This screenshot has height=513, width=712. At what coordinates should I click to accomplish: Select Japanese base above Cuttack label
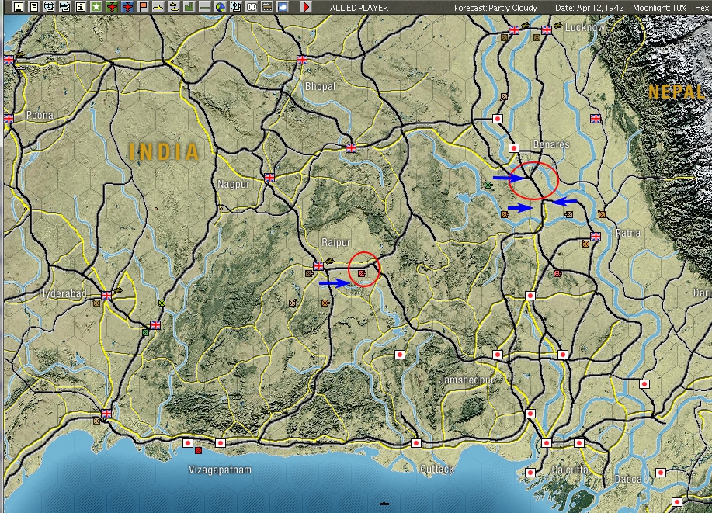click(x=415, y=443)
